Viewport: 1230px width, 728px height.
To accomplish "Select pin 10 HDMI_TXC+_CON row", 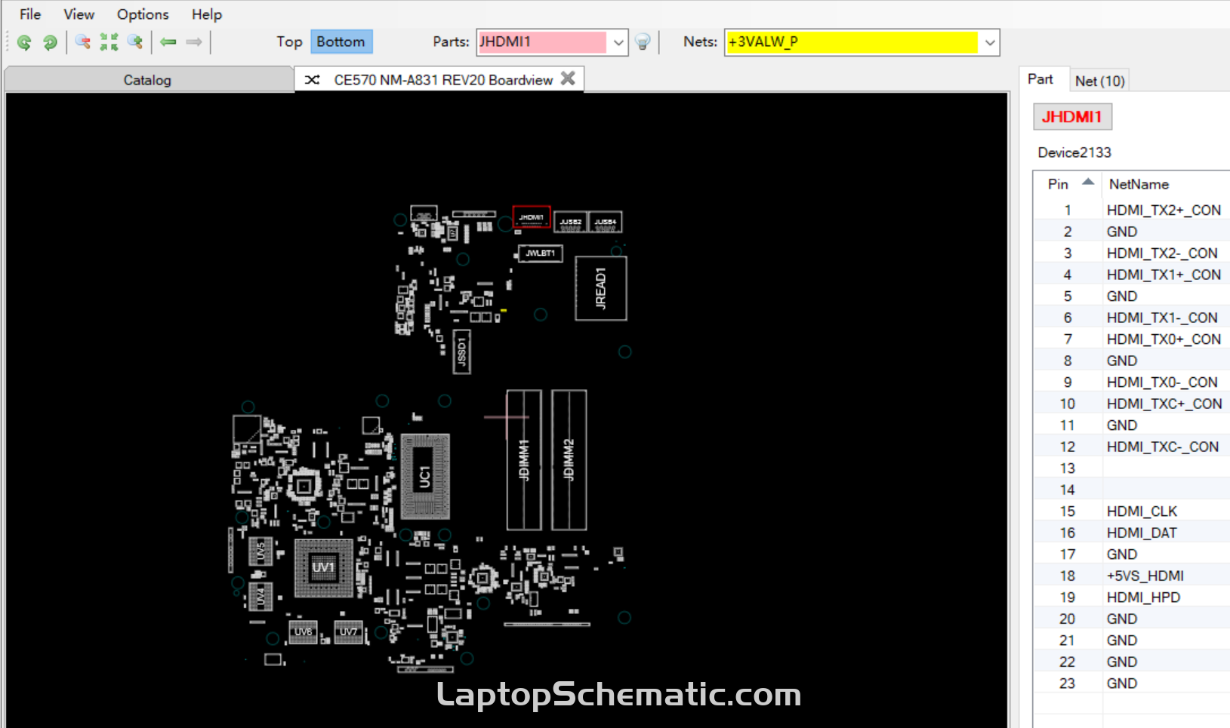I will pos(1132,404).
